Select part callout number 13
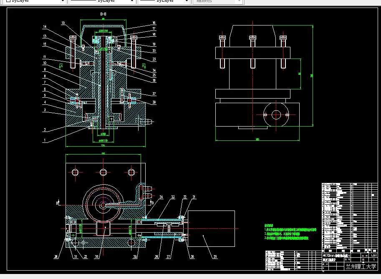381x279 pixels. (x=45, y=36)
